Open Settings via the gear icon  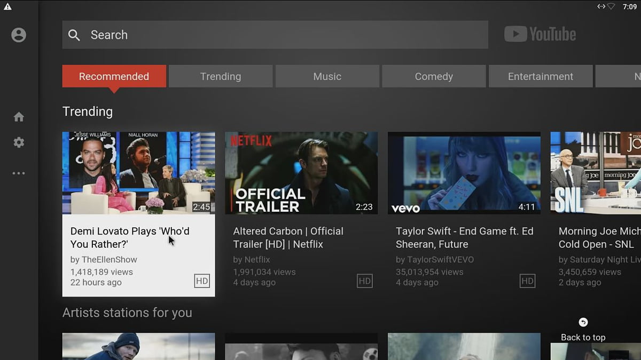19,142
